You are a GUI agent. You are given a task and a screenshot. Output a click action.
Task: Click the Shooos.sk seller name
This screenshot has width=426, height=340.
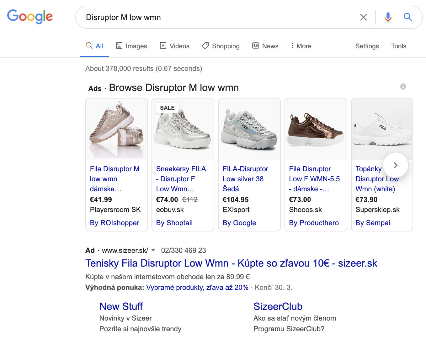[306, 210]
